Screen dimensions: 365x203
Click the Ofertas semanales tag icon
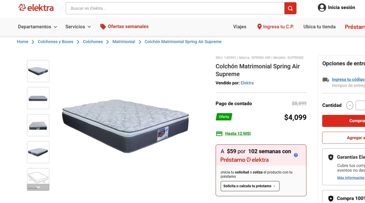tap(103, 27)
